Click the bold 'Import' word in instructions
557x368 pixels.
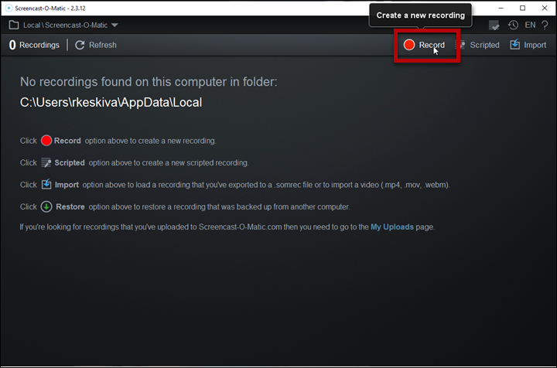[67, 185]
